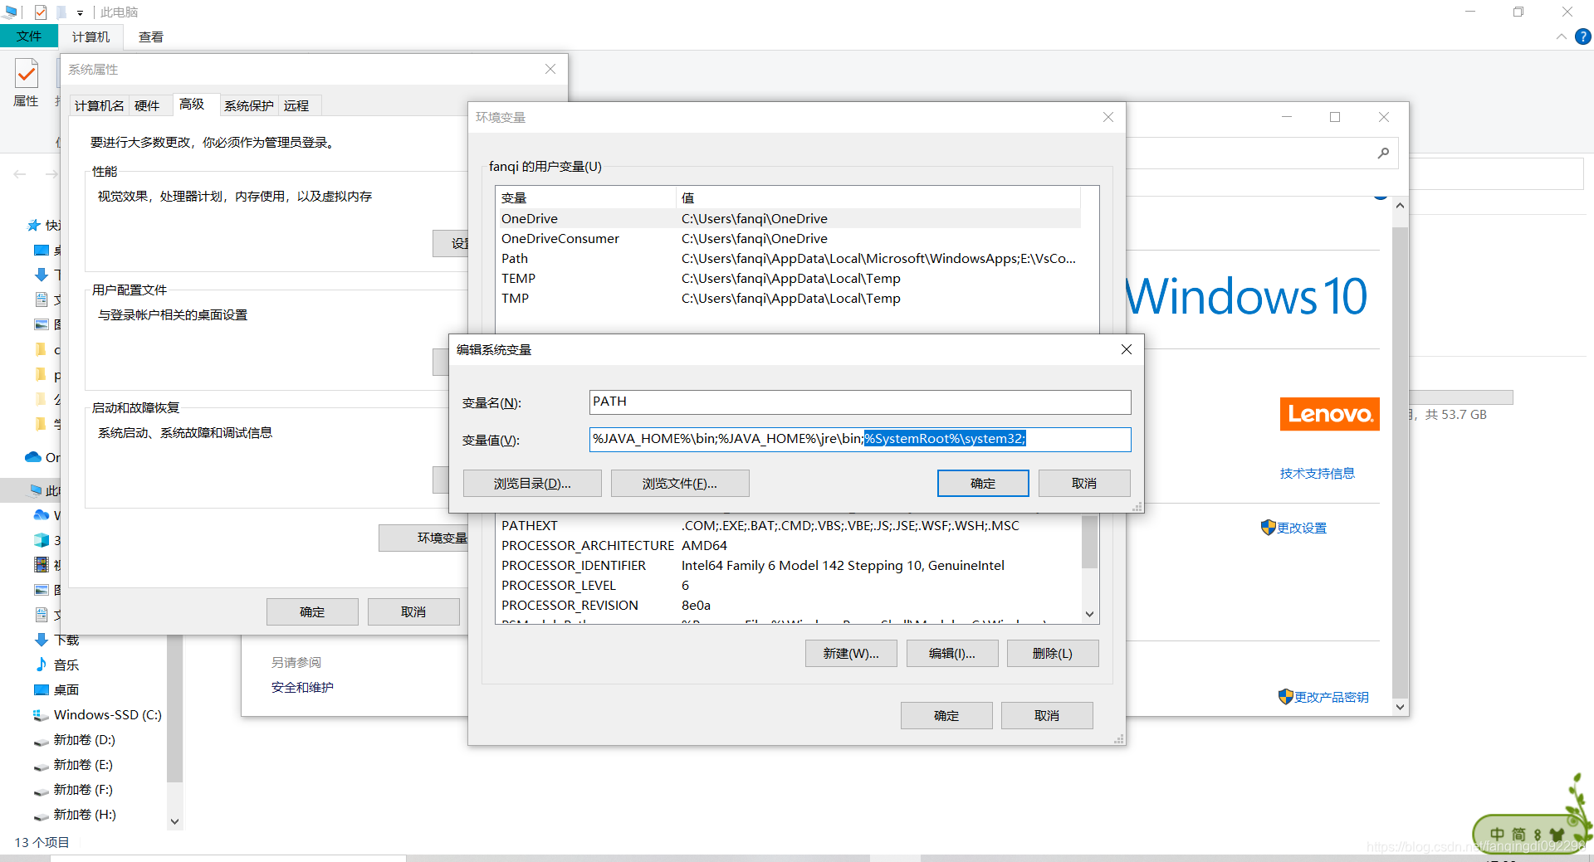
Task: Click down arrow of system variables list scrollbar
Action: [x=1090, y=614]
